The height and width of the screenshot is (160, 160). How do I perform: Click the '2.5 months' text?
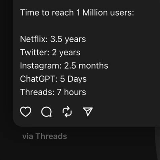point(86,66)
